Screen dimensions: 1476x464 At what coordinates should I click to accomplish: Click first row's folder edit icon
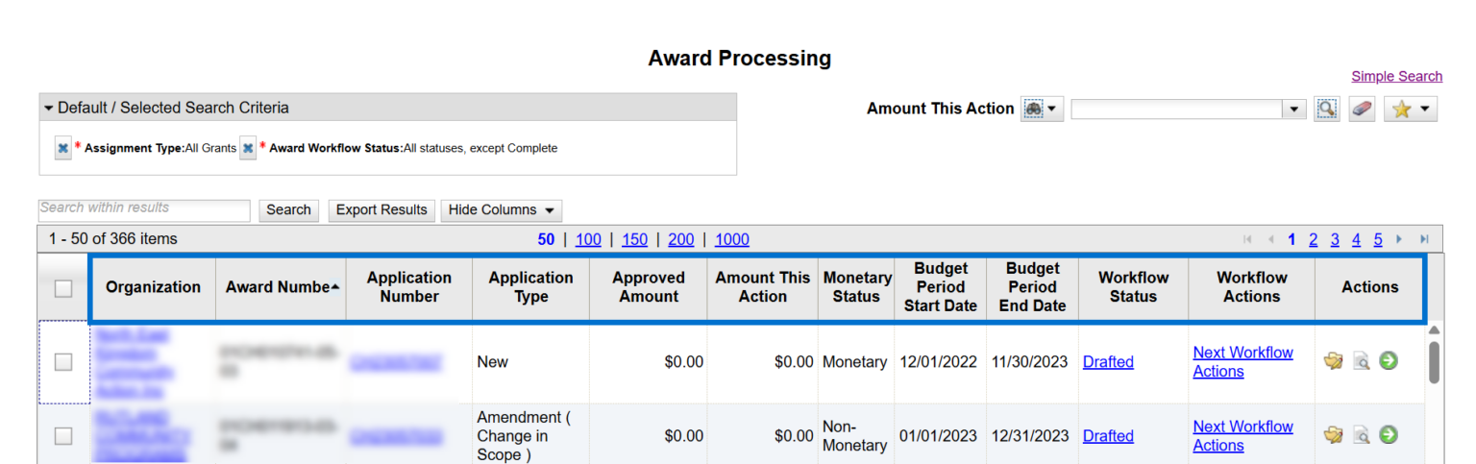coord(1333,361)
